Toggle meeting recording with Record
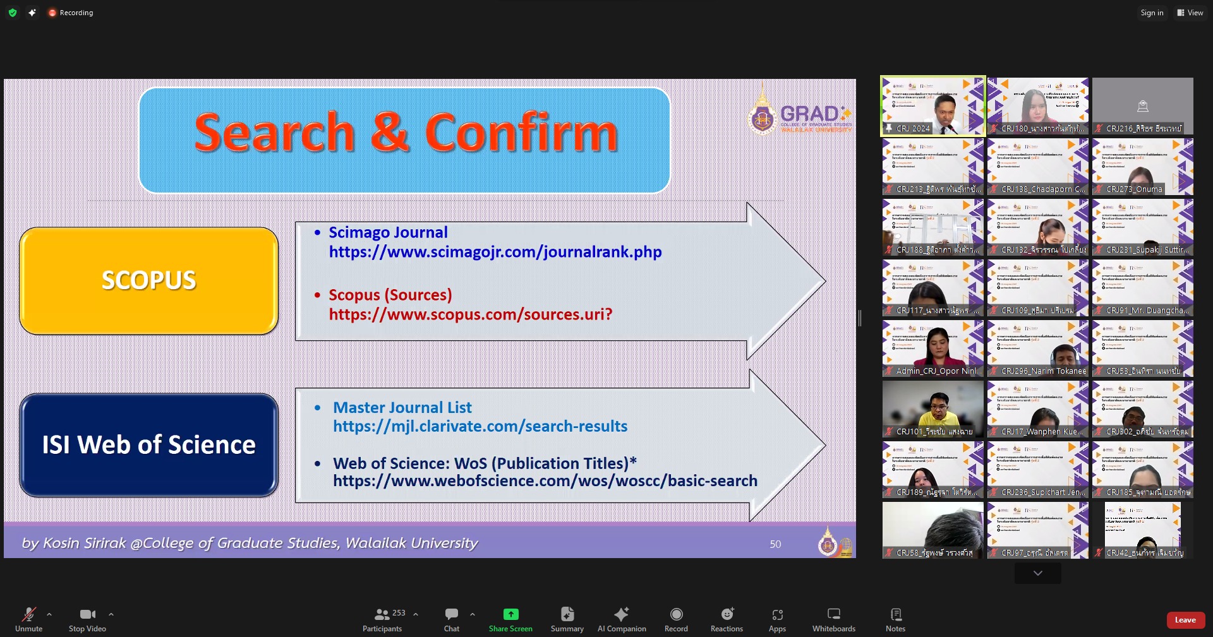The image size is (1213, 637). tap(676, 619)
